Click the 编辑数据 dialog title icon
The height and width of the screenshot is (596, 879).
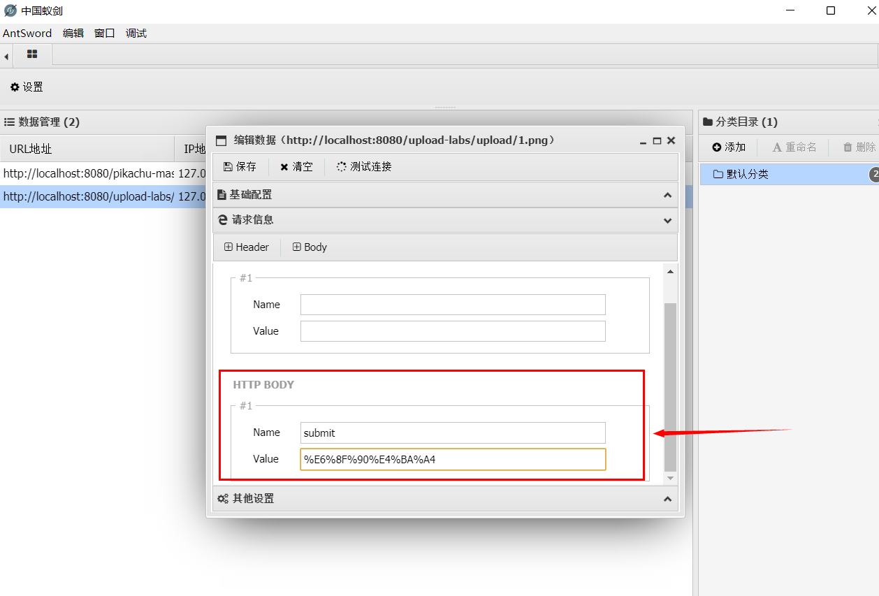coord(221,140)
